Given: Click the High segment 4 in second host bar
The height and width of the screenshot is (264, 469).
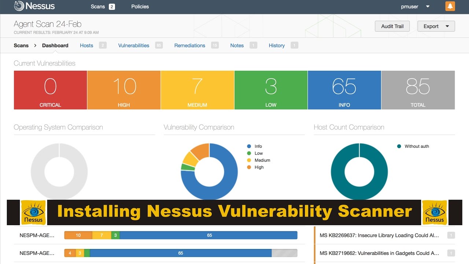Looking at the screenshot, I should (70, 253).
